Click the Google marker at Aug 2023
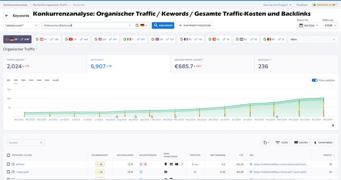 tap(117, 117)
